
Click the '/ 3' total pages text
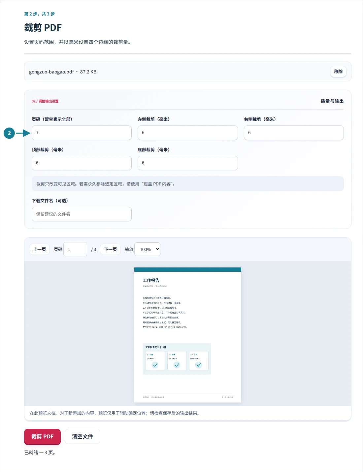(94, 249)
